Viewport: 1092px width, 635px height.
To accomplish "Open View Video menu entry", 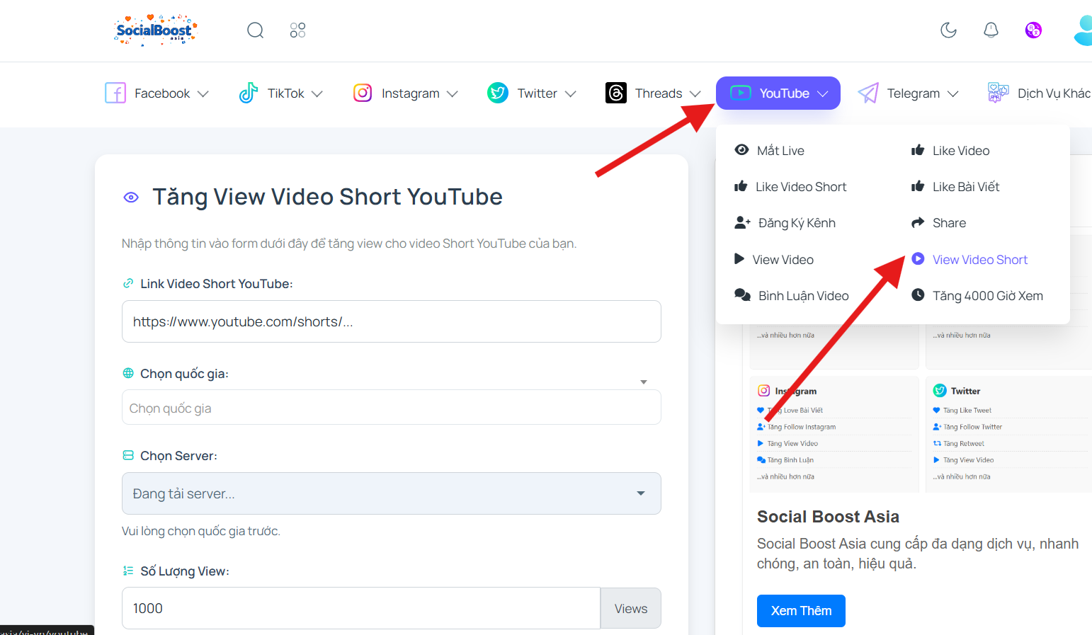I will (x=774, y=259).
